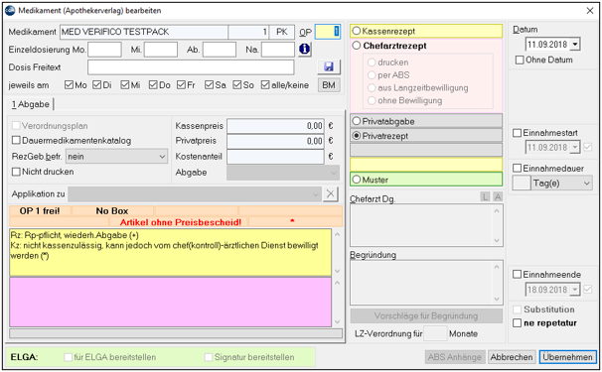
Task: Click the A button above Chefarzt Dg.
Action: tap(498, 196)
